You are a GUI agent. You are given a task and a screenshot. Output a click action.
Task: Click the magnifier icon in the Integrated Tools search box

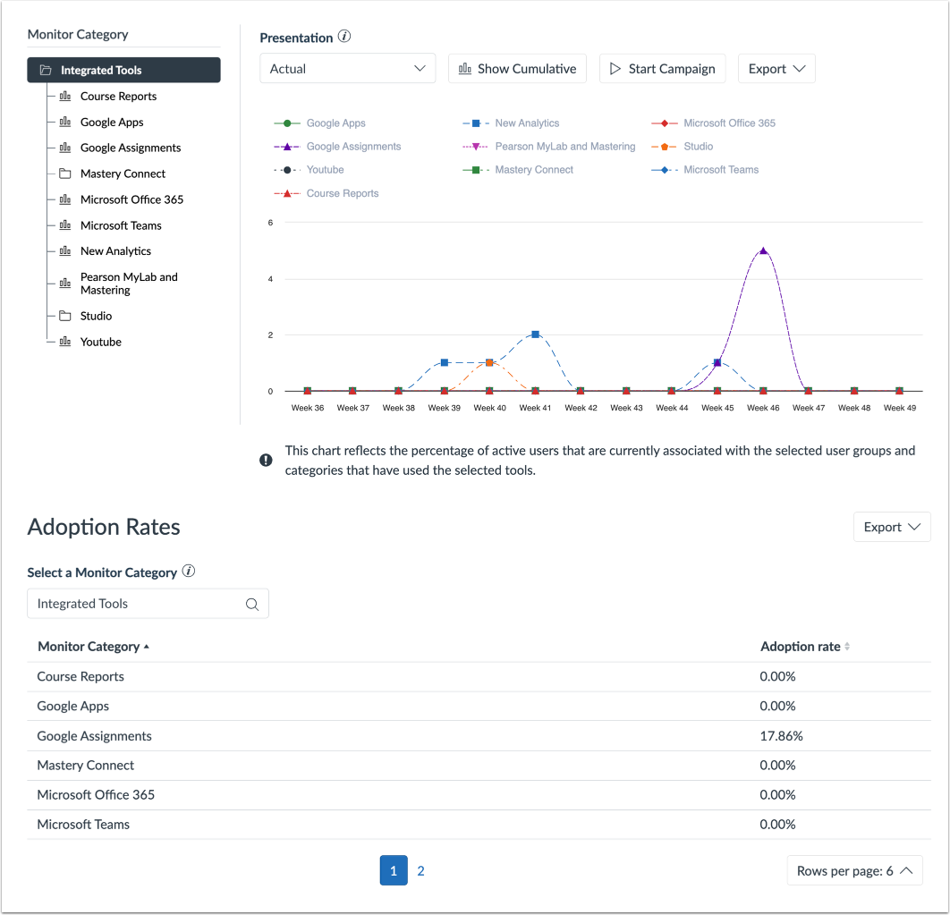click(253, 604)
